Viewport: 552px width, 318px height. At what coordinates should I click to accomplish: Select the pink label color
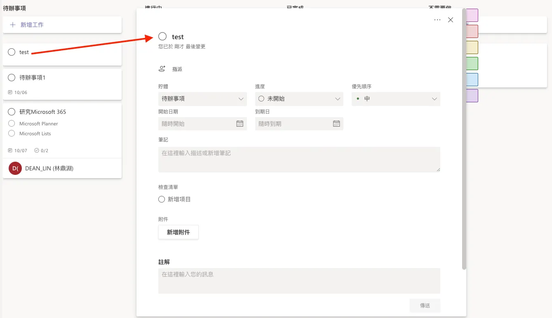click(x=472, y=15)
